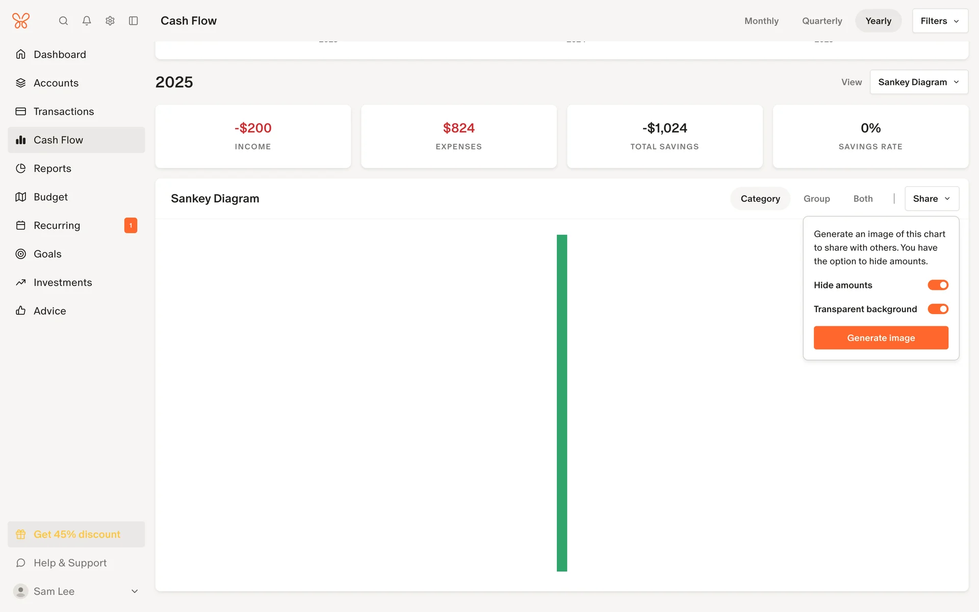Open the Filters dropdown
The height and width of the screenshot is (612, 979).
[x=939, y=21]
